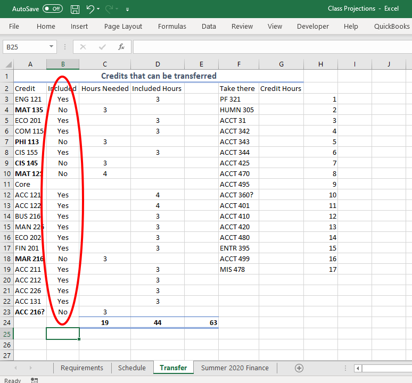The image size is (412, 383).
Task: Click cell 'ACC 216?'
Action: tap(30, 312)
